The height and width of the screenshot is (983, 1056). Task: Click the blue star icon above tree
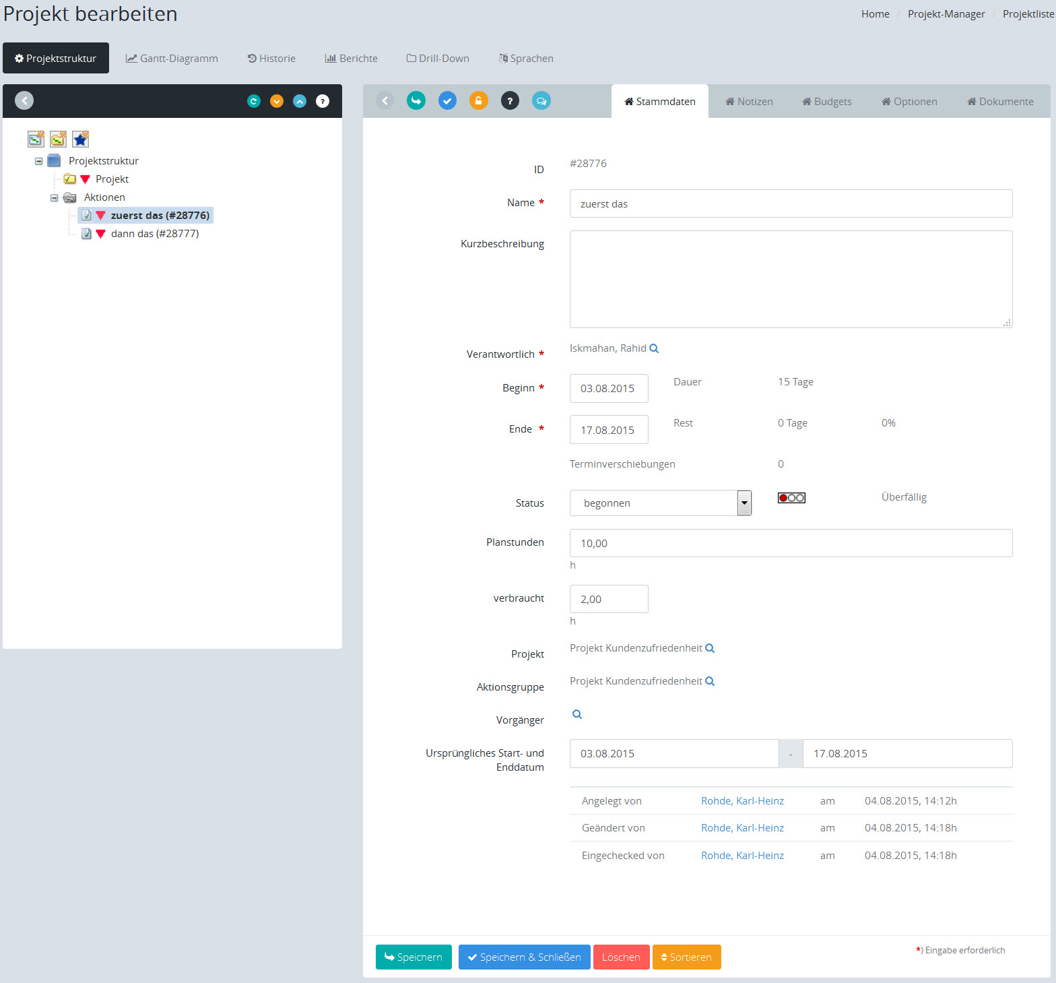(x=81, y=139)
